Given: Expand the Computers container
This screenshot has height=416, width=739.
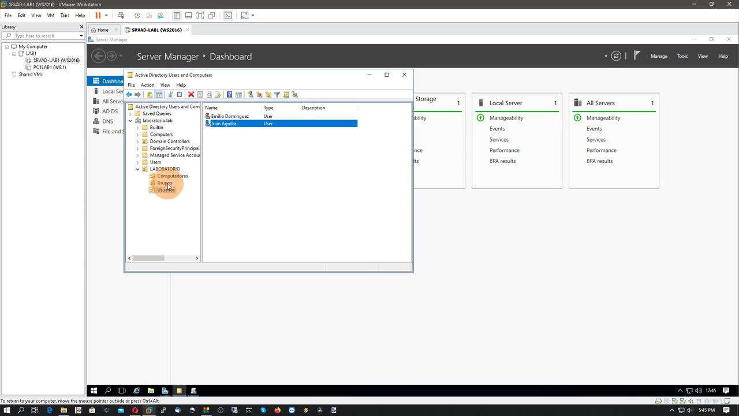Looking at the screenshot, I should 137,135.
